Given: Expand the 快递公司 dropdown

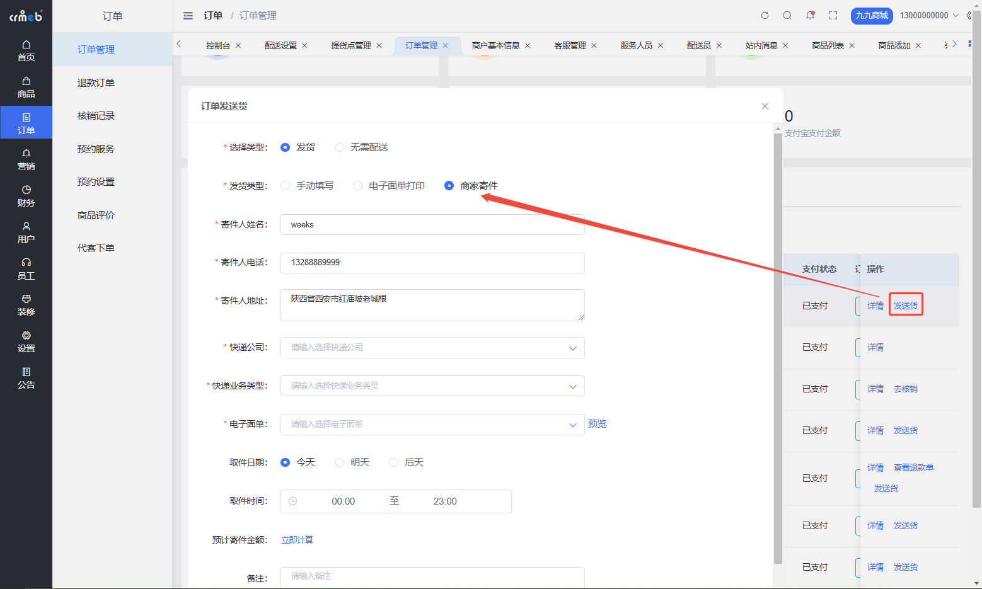Looking at the screenshot, I should [x=432, y=348].
